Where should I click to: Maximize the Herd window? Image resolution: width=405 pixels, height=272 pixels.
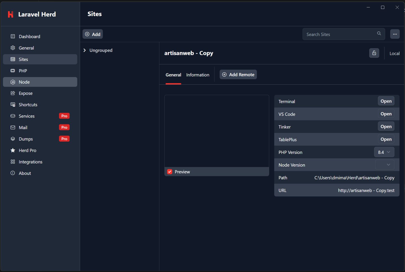point(383,7)
